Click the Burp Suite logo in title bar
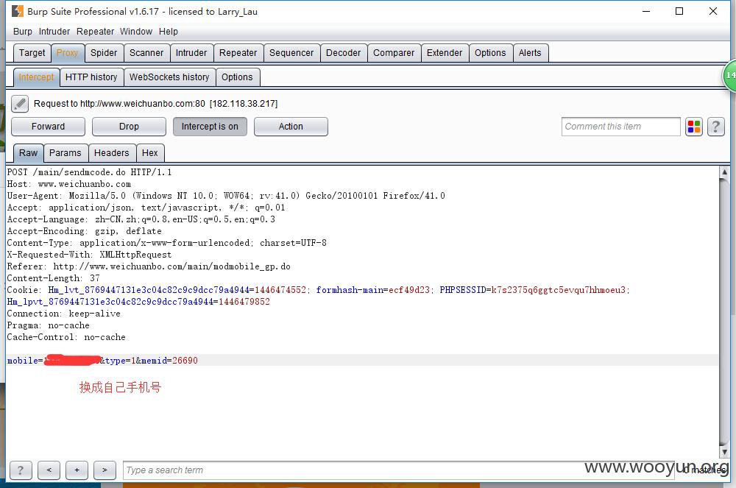Image resolution: width=736 pixels, height=488 pixels. (18, 11)
